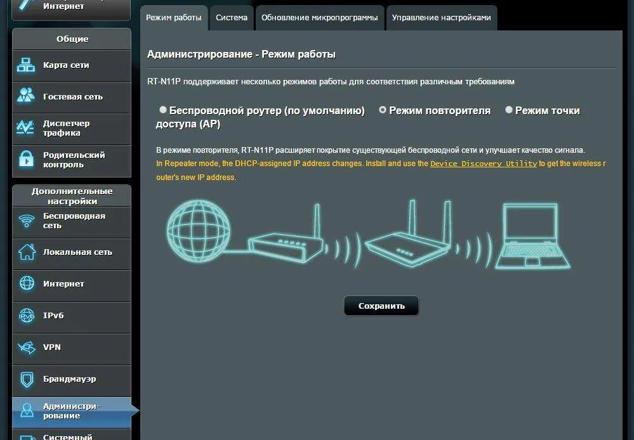
Task: Select Режим точки доступа (AP) radio button
Action: (509, 110)
